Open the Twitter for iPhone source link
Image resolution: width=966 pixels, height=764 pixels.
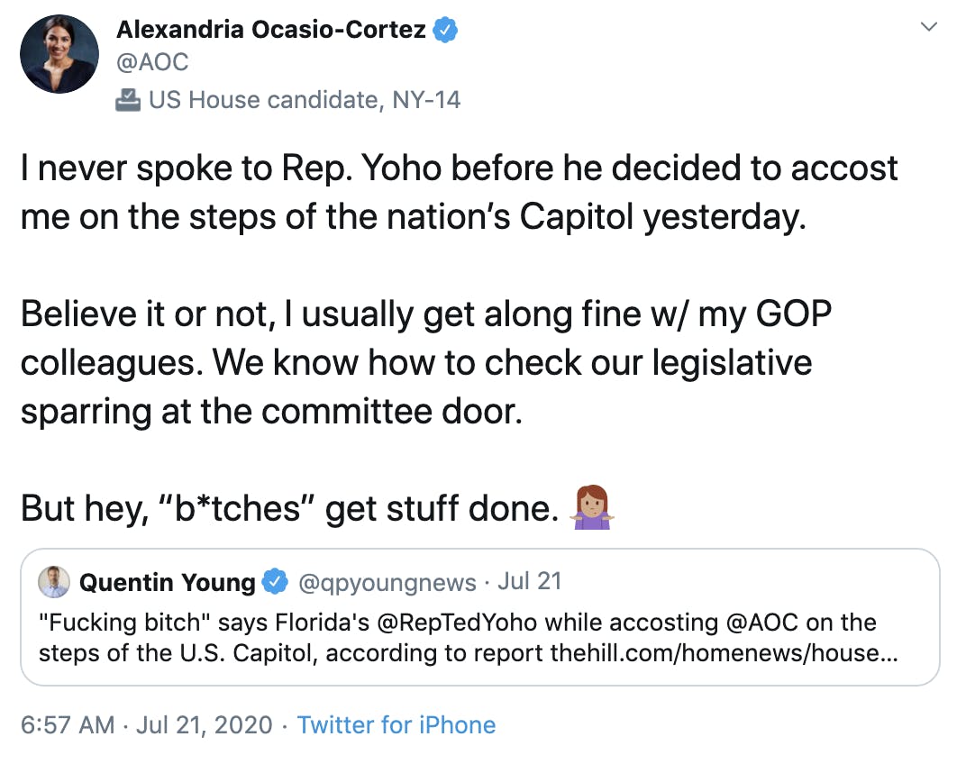pyautogui.click(x=396, y=725)
